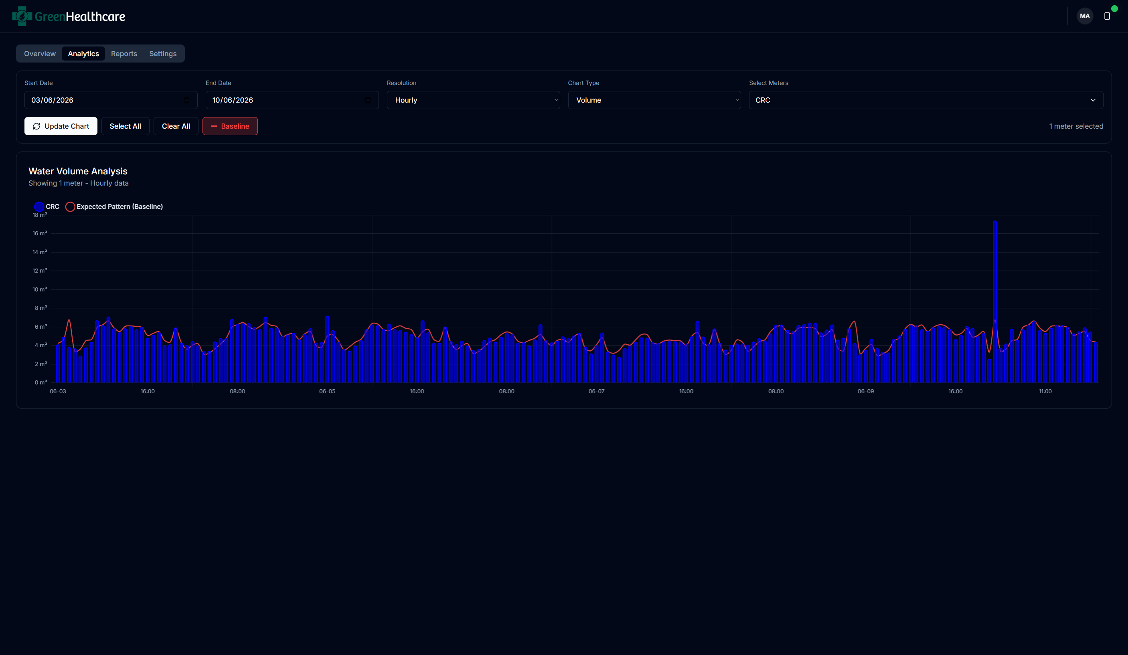Toggle the red Baseline button off

pyautogui.click(x=230, y=126)
